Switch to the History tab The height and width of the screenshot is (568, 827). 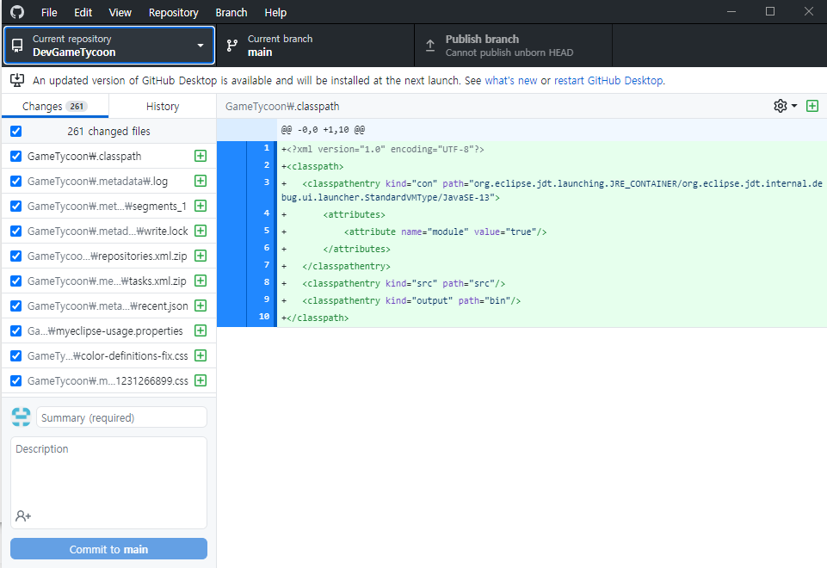pyautogui.click(x=163, y=106)
